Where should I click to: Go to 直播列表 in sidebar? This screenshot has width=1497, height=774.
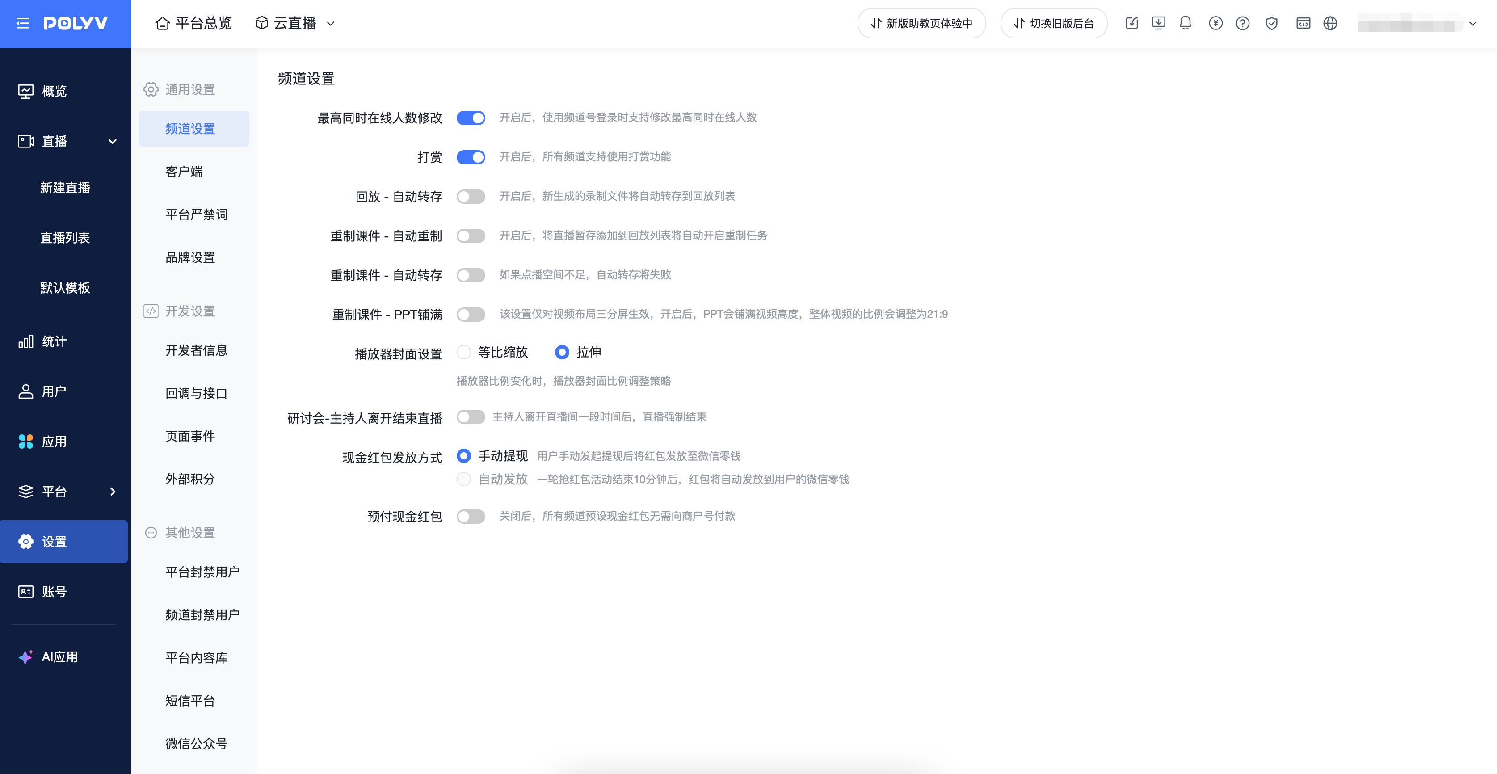coord(65,238)
